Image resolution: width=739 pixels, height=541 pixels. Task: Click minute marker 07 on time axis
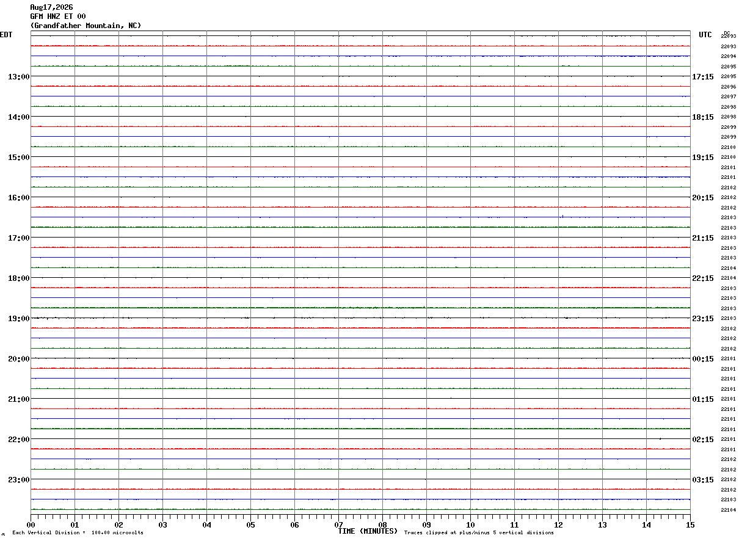(338, 525)
